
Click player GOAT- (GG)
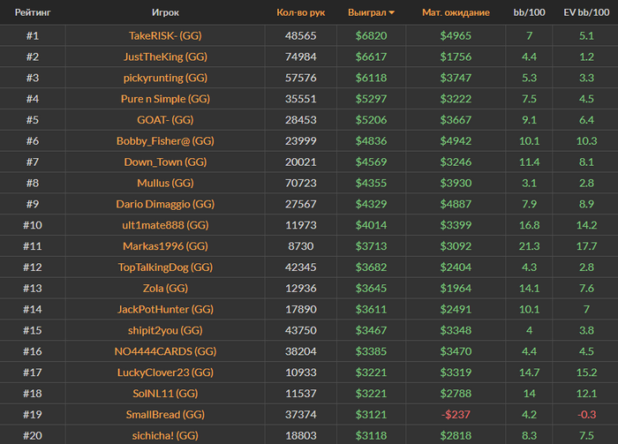pyautogui.click(x=165, y=120)
